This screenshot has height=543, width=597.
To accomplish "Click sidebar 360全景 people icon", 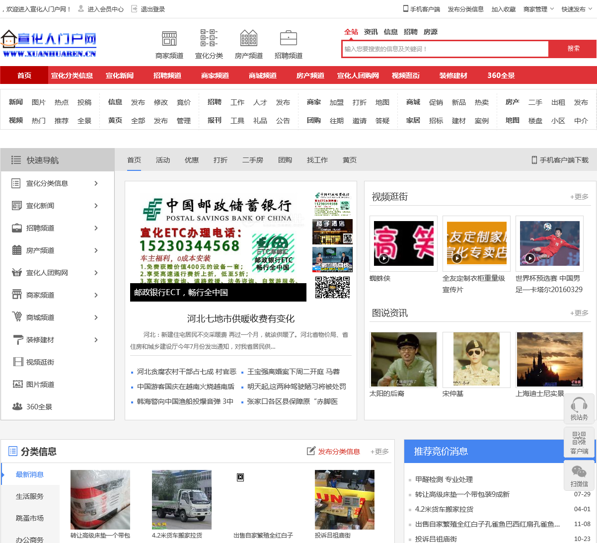I will (x=17, y=406).
